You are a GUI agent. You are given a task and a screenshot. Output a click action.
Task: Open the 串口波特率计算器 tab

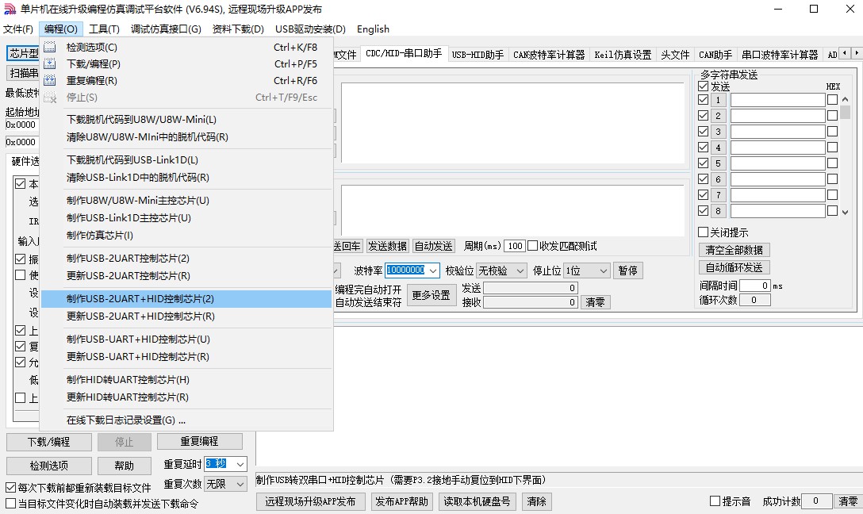pos(780,55)
